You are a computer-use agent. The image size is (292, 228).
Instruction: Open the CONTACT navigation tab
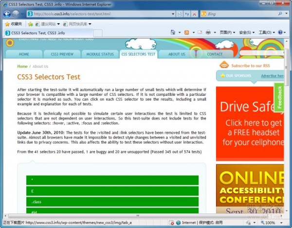pyautogui.click(x=215, y=54)
